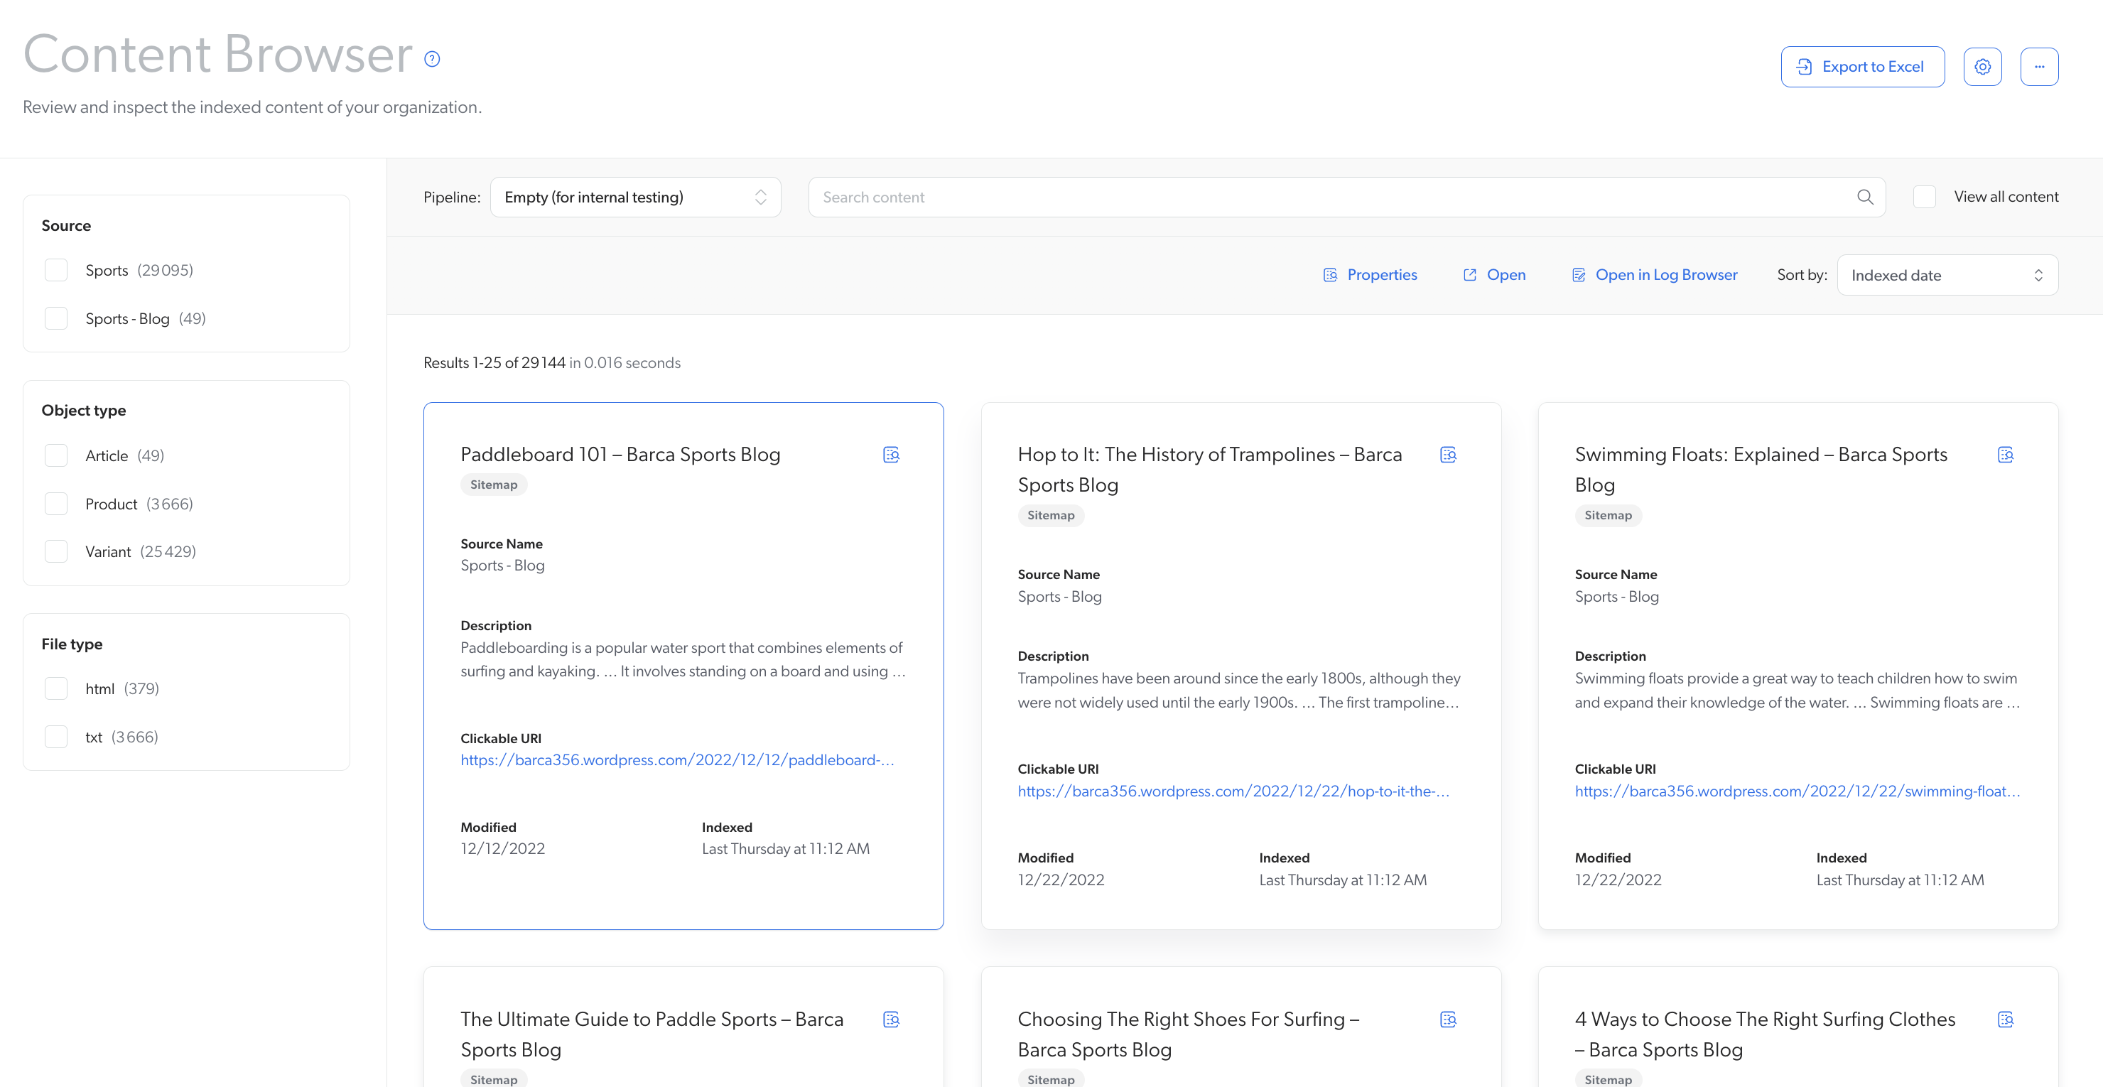Click Sitemap tag on Hop to It card
The image size is (2103, 1087).
(x=1051, y=515)
